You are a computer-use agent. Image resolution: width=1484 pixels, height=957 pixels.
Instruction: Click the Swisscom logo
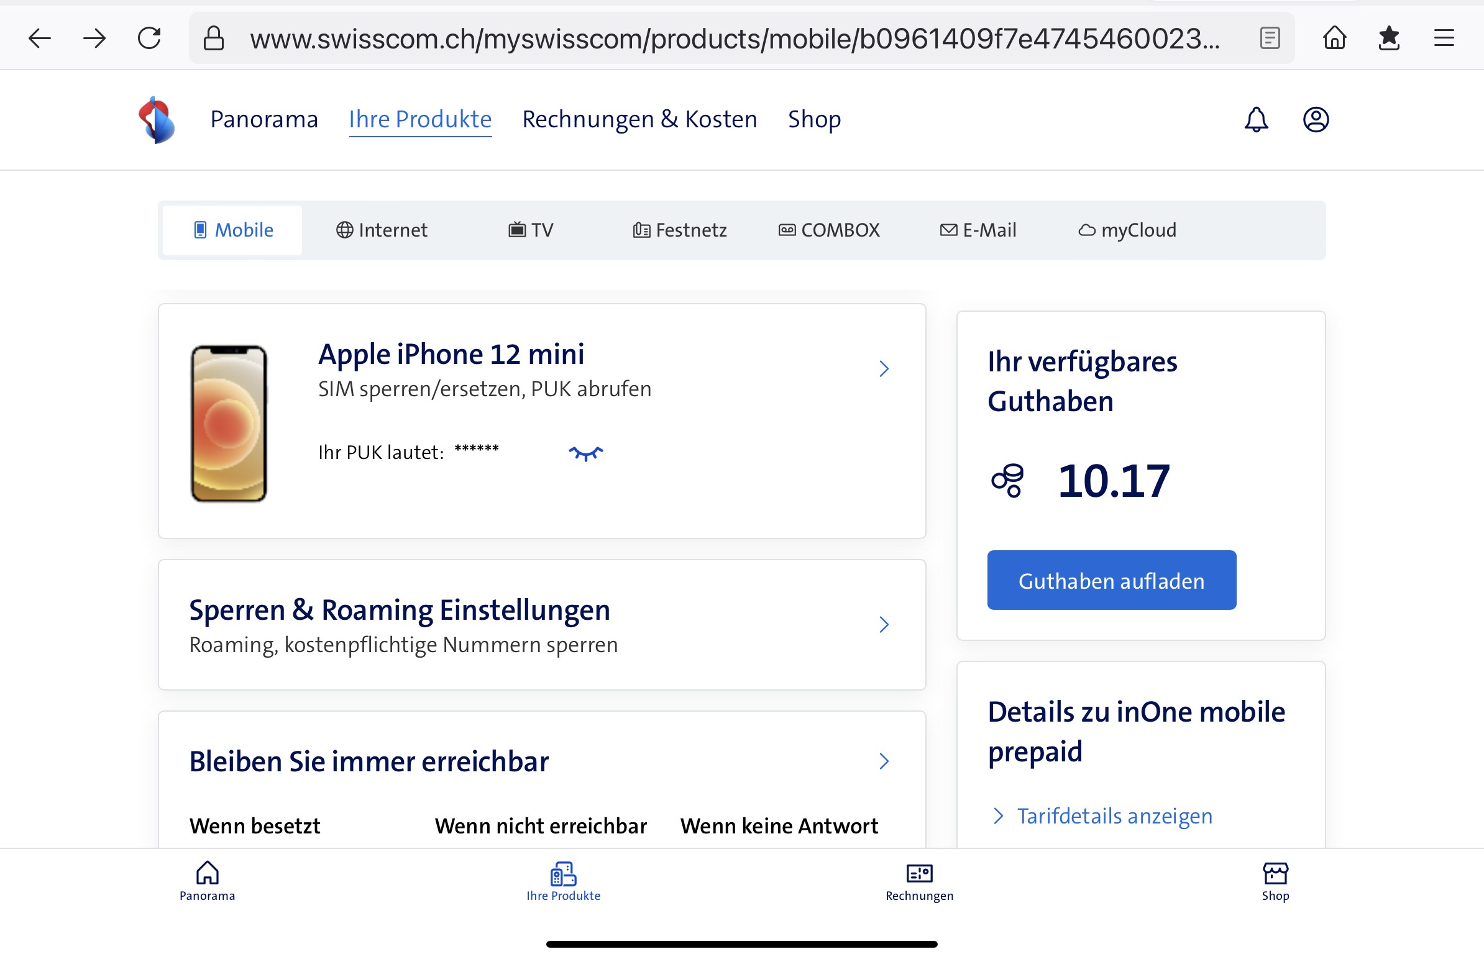[156, 120]
